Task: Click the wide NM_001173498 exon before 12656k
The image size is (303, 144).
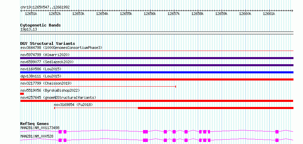Action: coord(145,132)
